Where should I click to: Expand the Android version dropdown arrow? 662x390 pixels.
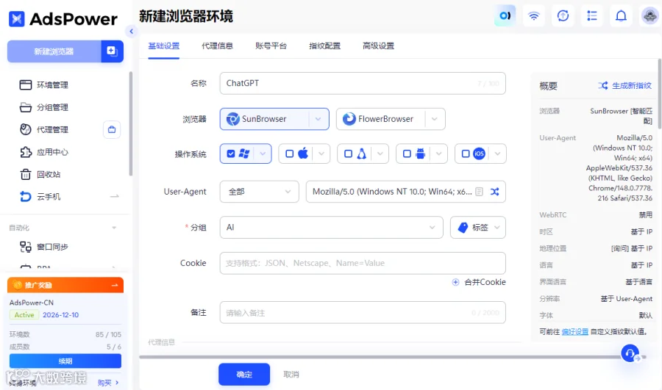pyautogui.click(x=438, y=154)
